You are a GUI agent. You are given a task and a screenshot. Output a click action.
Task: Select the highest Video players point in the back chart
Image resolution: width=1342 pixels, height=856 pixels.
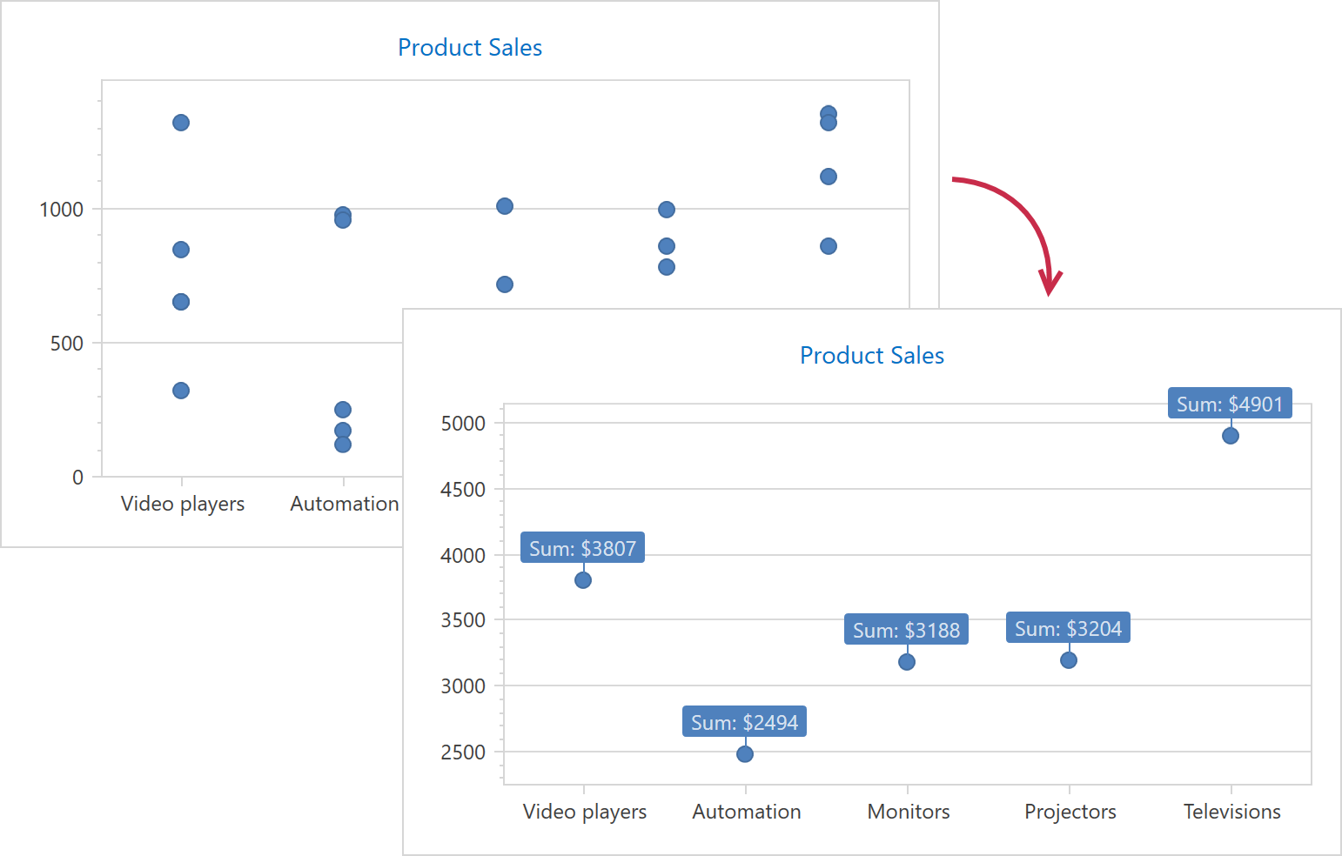pos(181,123)
